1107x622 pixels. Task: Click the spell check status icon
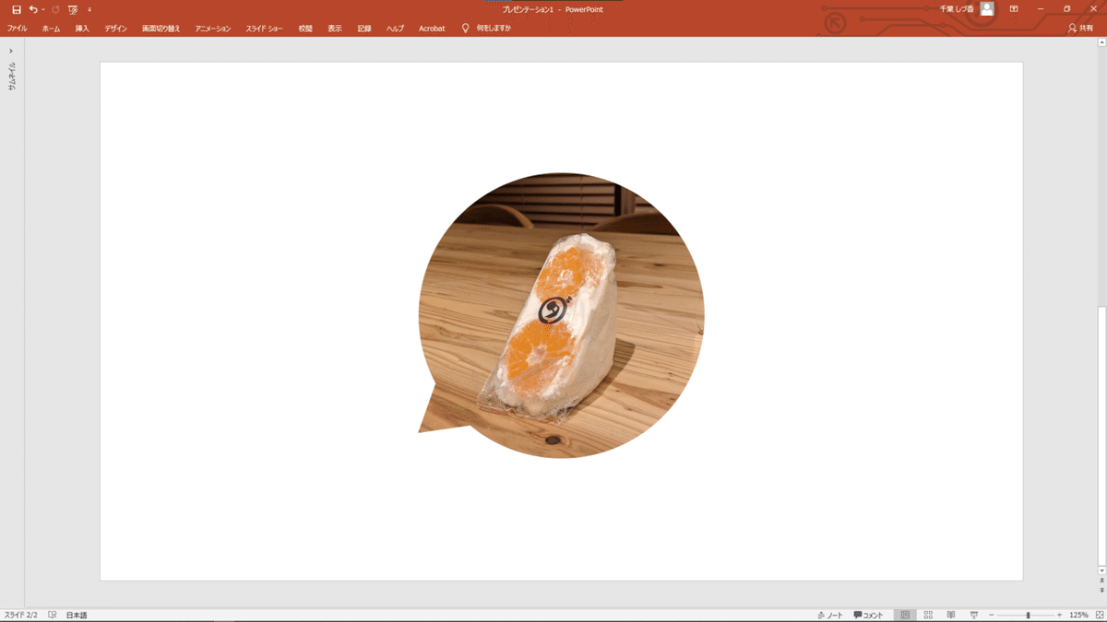pos(53,615)
